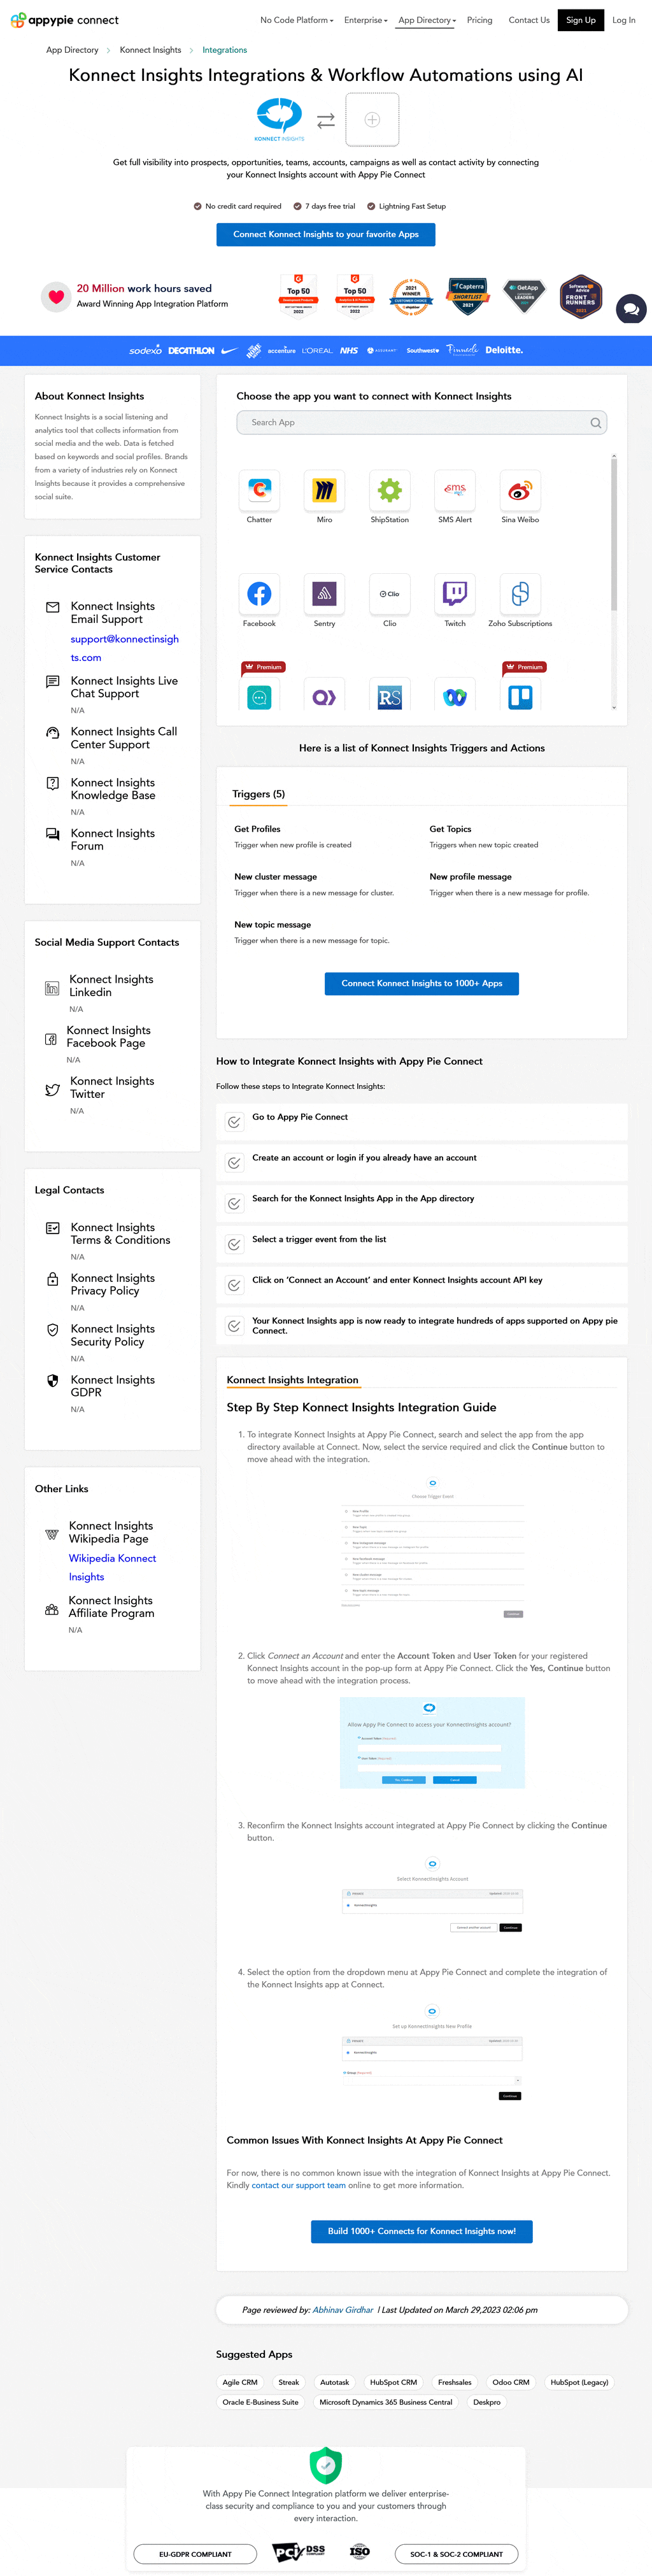Click the Get Topics trigger
The image size is (652, 2576).
pos(450,829)
